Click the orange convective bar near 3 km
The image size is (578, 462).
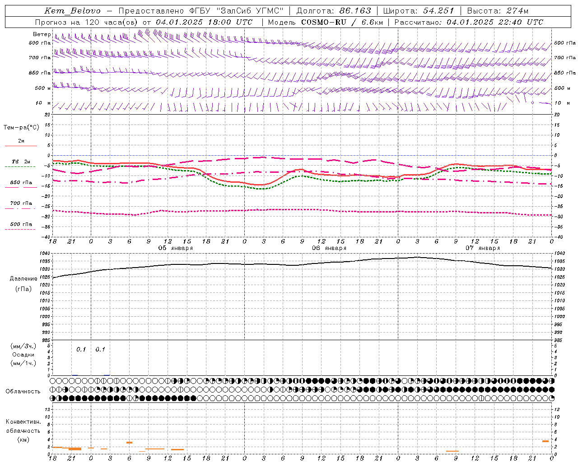click(129, 443)
